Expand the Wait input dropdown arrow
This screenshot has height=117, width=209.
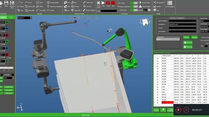(81, 10)
